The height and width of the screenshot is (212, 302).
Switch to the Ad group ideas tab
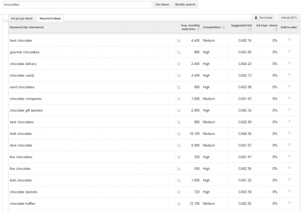tap(21, 18)
